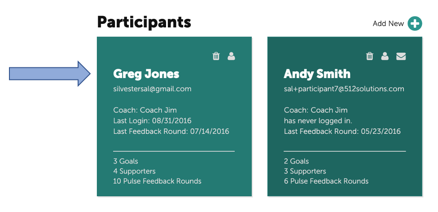Click 6 Pulse Feedback Rounds text

click(326, 181)
